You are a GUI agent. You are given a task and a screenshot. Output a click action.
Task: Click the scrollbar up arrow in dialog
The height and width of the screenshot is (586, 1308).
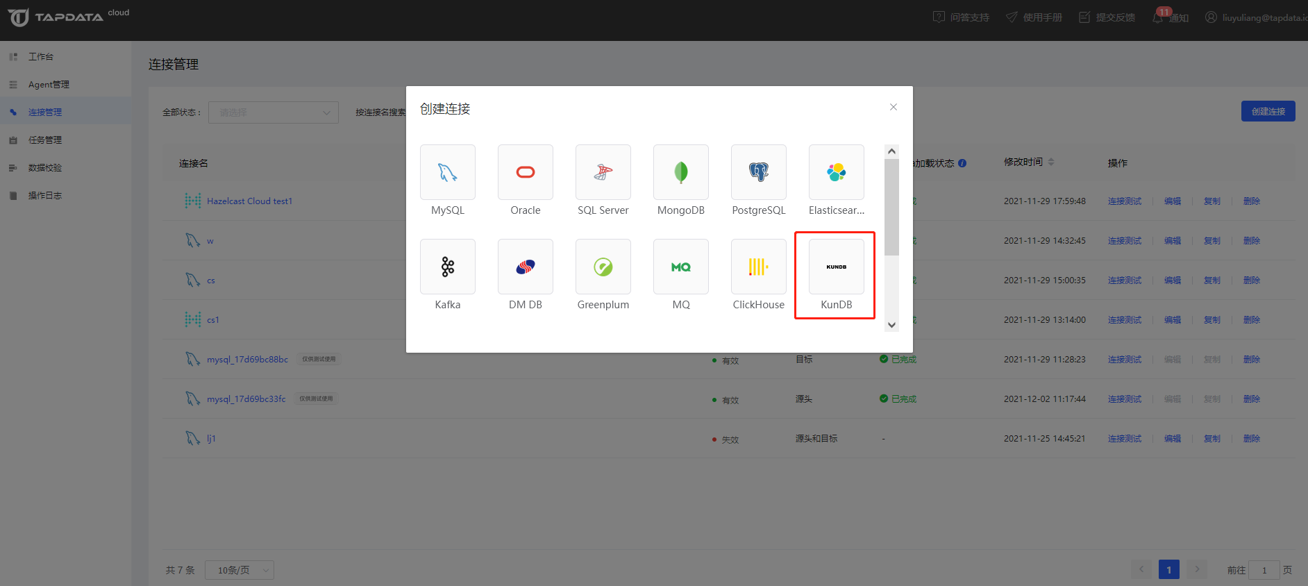click(x=892, y=151)
